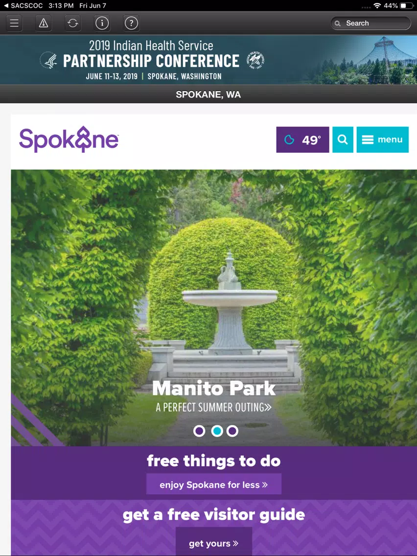Open the Manito Park headline
417x556 pixels.
pyautogui.click(x=214, y=388)
